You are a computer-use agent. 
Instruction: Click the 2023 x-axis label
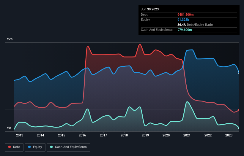point(229,135)
